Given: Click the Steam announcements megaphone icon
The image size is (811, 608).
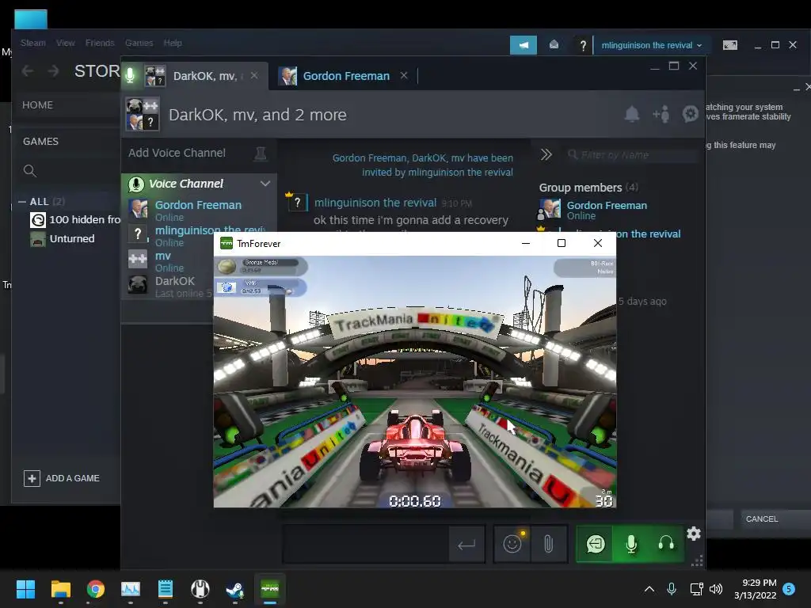Looking at the screenshot, I should tap(524, 45).
